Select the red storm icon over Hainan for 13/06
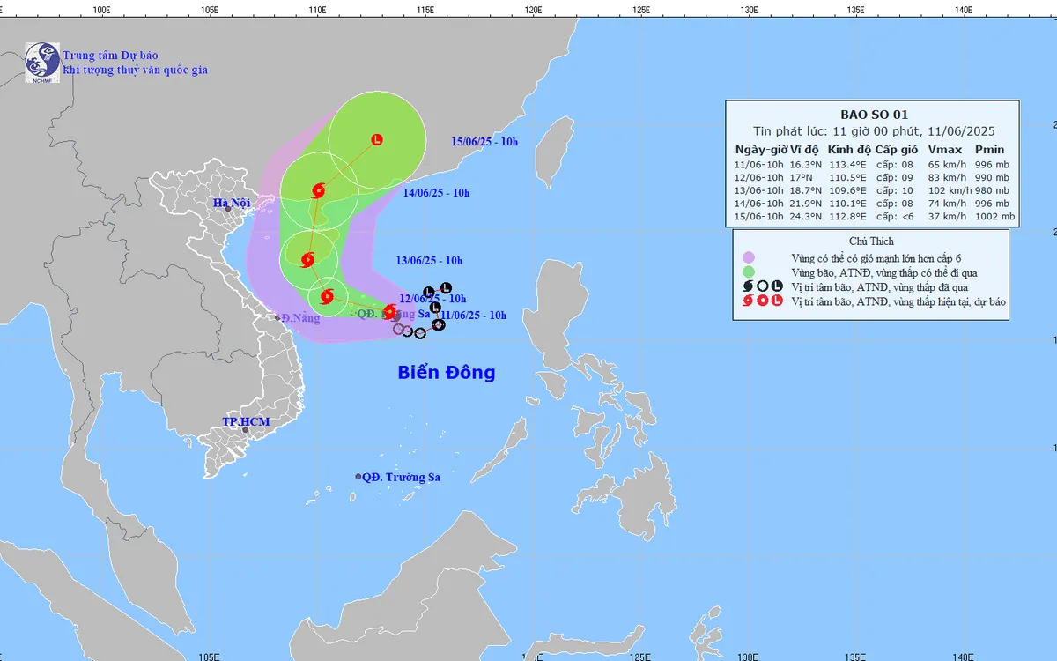 (x=307, y=260)
